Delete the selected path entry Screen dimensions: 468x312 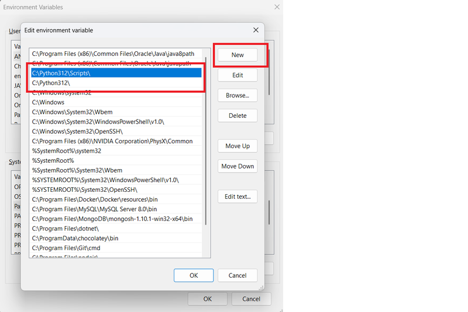pos(238,115)
